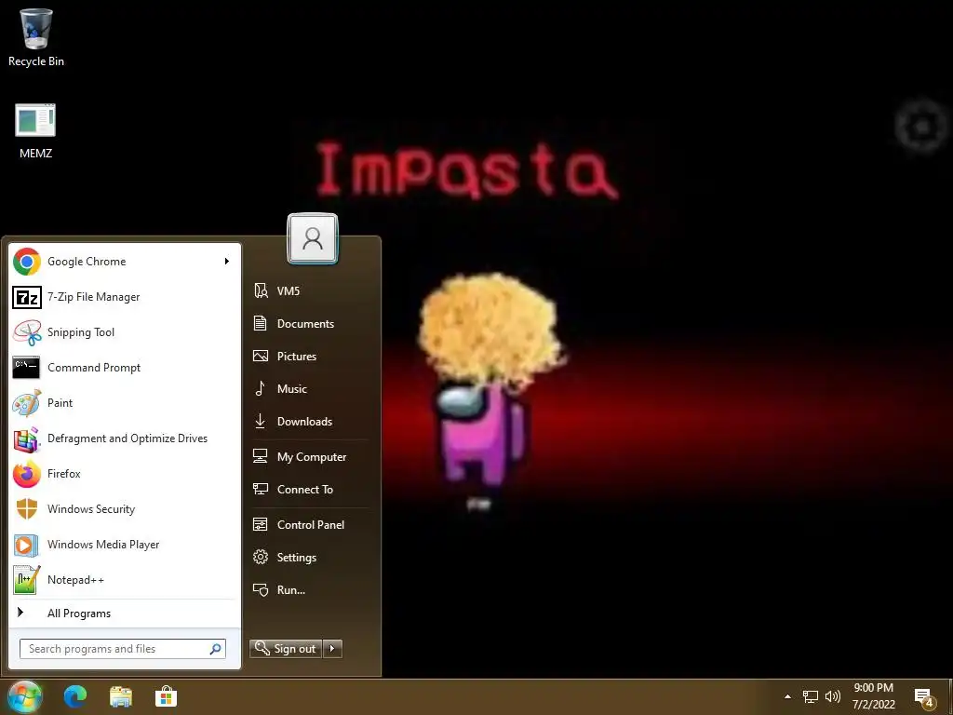953x715 pixels.
Task: Open the Downloads folder
Action: coord(309,422)
